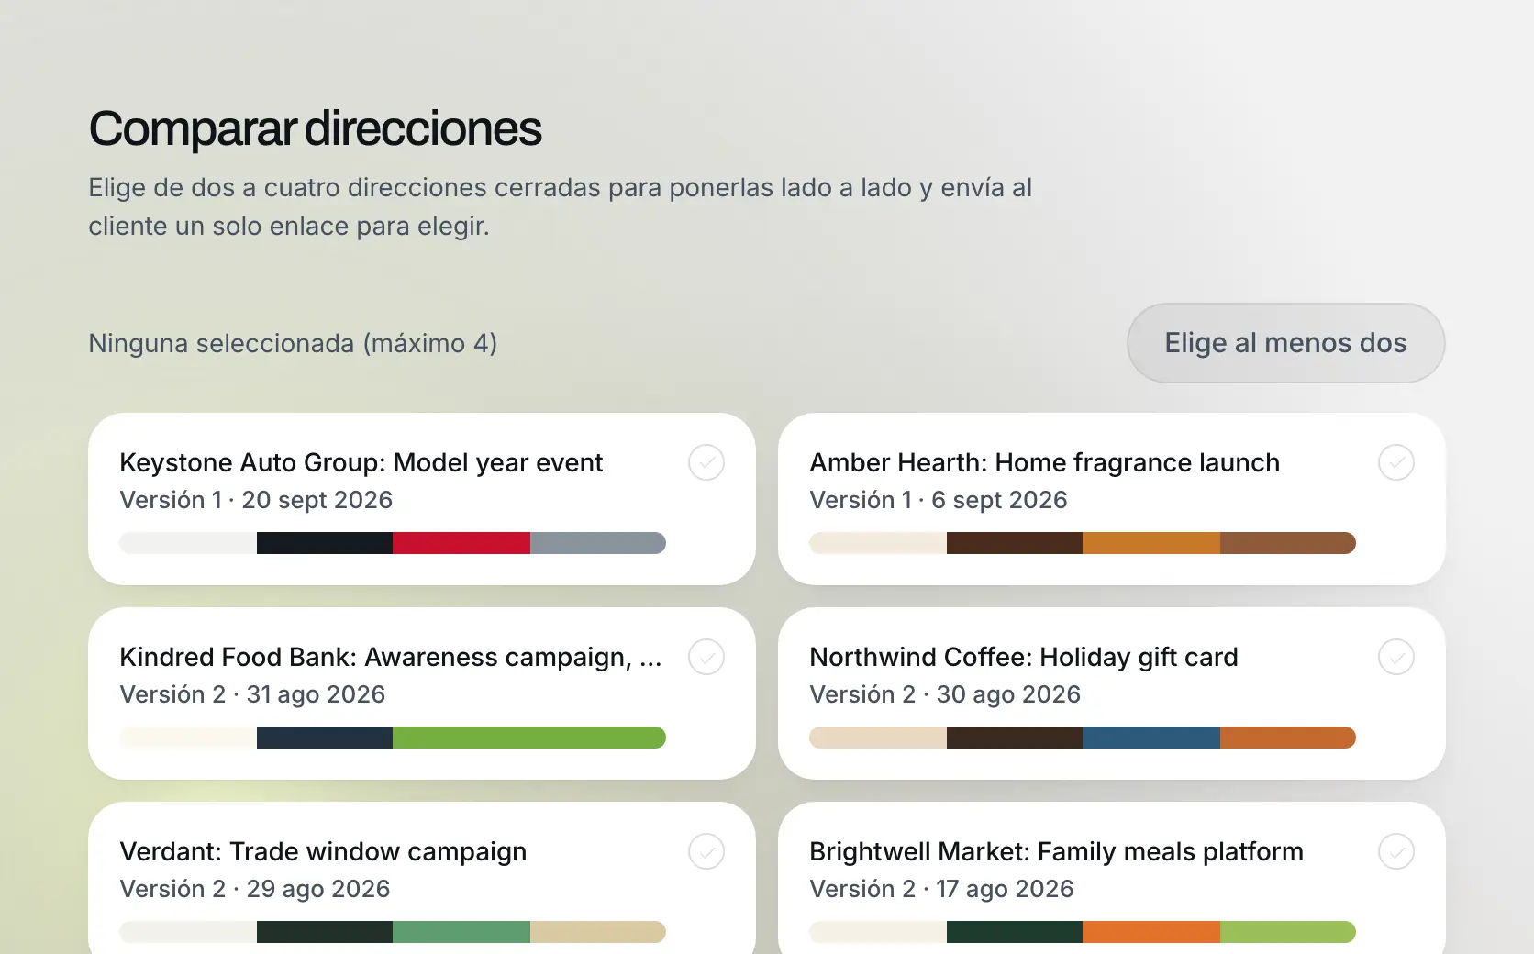Click the blue swatch in Northwind Coffee palette
Image resolution: width=1534 pixels, height=954 pixels.
(1151, 738)
